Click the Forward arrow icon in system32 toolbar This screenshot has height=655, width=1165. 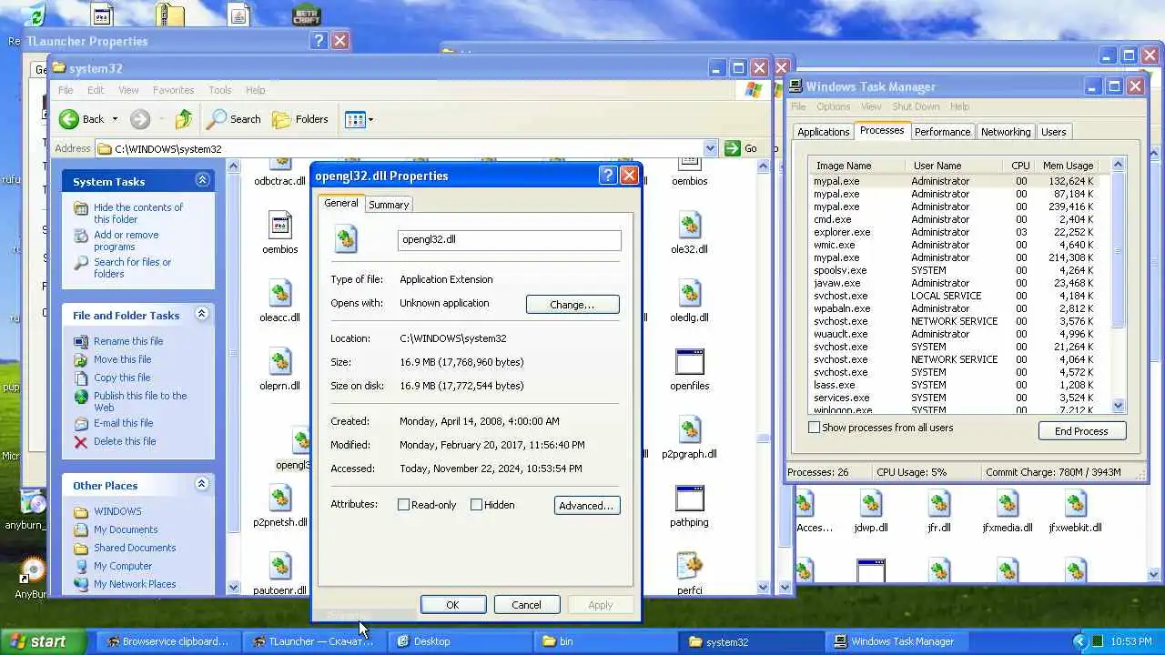click(x=139, y=119)
